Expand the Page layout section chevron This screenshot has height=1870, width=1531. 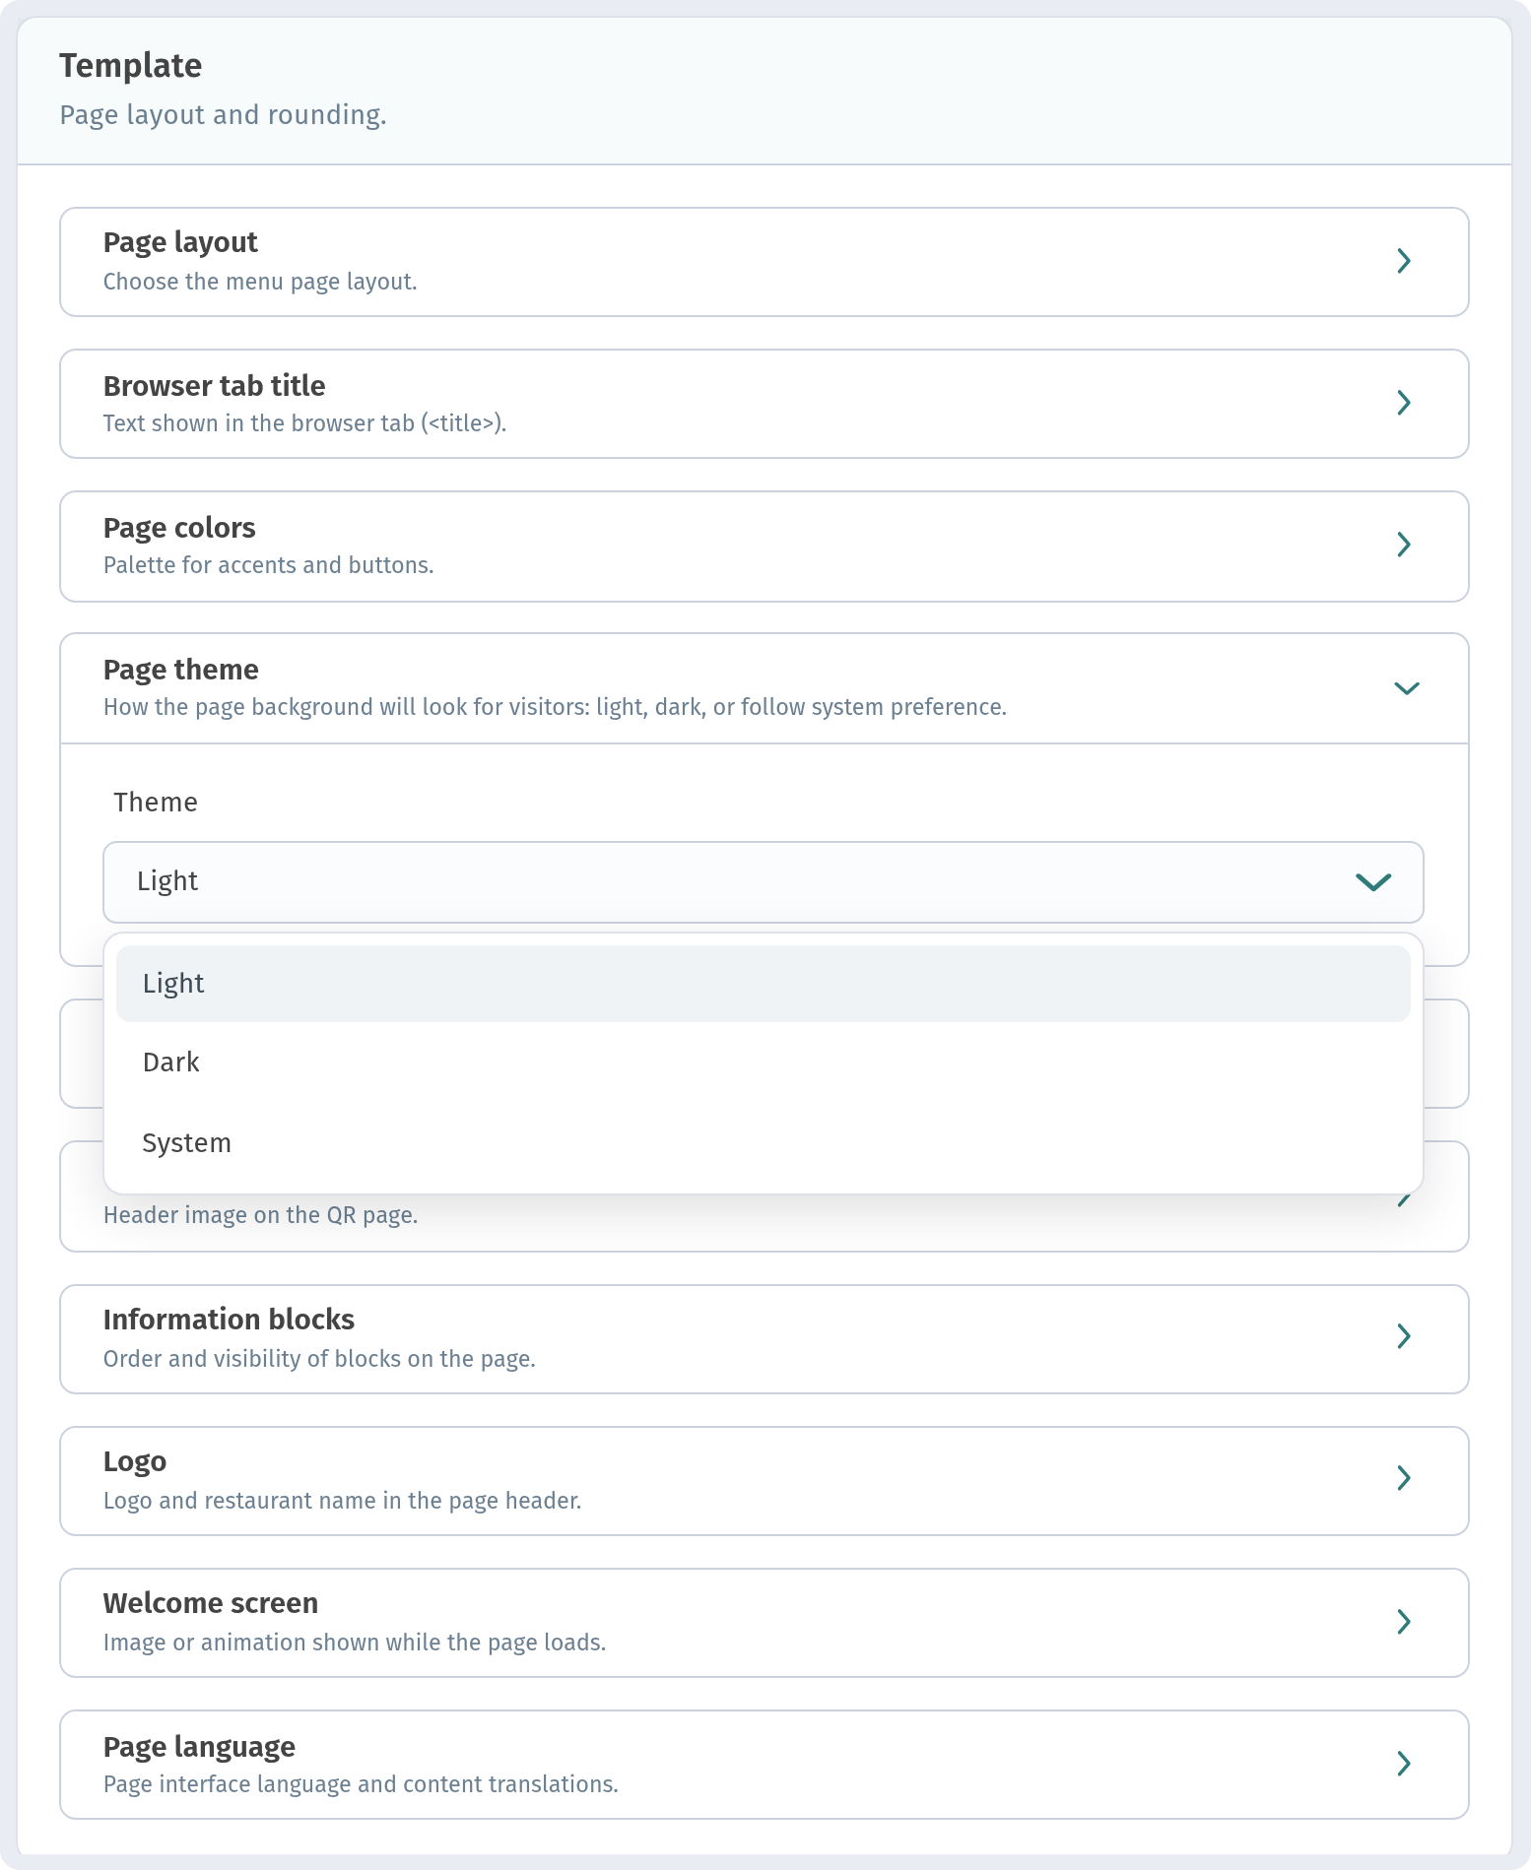[1404, 261]
